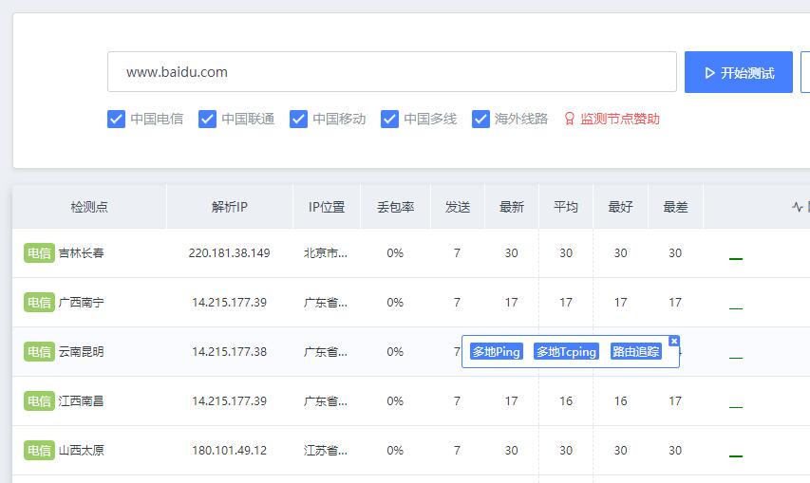
Task: Click the IP 14.215.177.38
Action: click(x=230, y=351)
